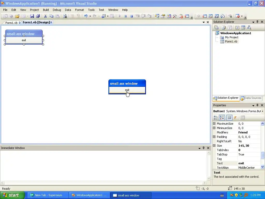Click the Properties panel scrollbar down arrow
This screenshot has height=199, width=265.
pos(262,167)
